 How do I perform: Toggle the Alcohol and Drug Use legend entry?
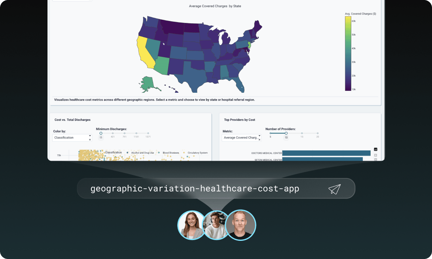pyautogui.click(x=142, y=152)
